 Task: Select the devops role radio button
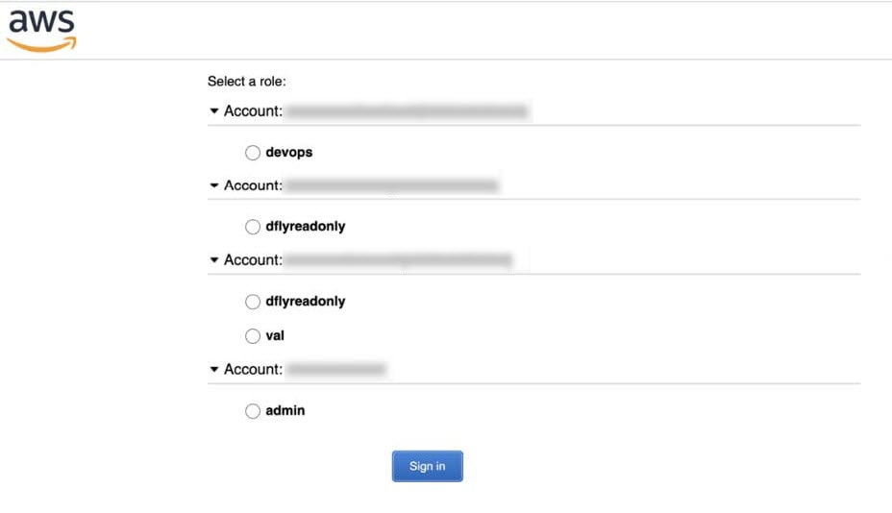[x=253, y=153]
